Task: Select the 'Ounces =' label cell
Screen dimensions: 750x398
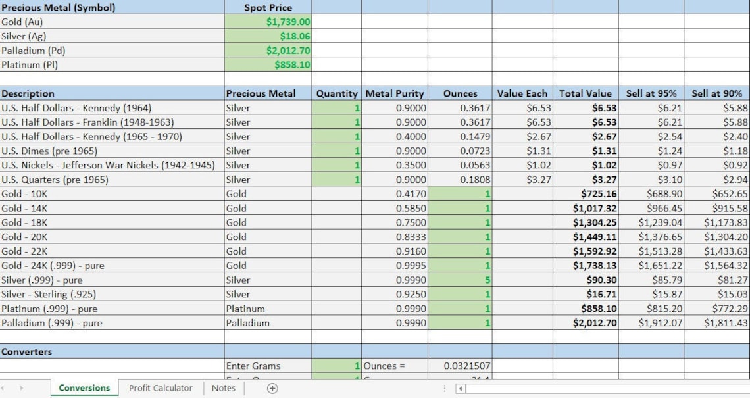Action: (395, 366)
